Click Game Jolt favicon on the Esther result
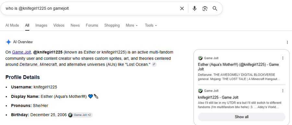The height and width of the screenshot is (125, 292). [x=200, y=58]
